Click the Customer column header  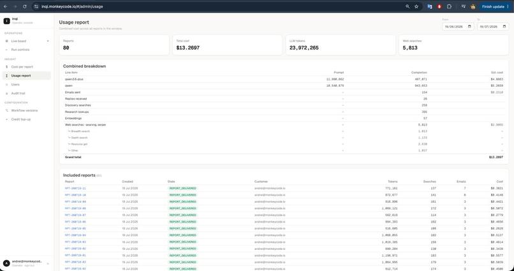coord(261,182)
